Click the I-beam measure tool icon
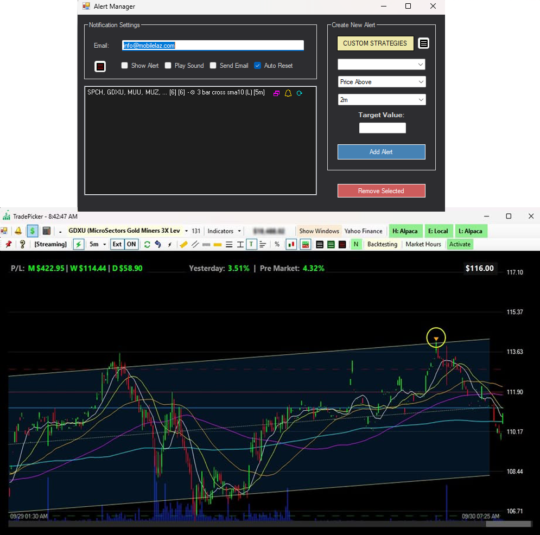 [240, 244]
